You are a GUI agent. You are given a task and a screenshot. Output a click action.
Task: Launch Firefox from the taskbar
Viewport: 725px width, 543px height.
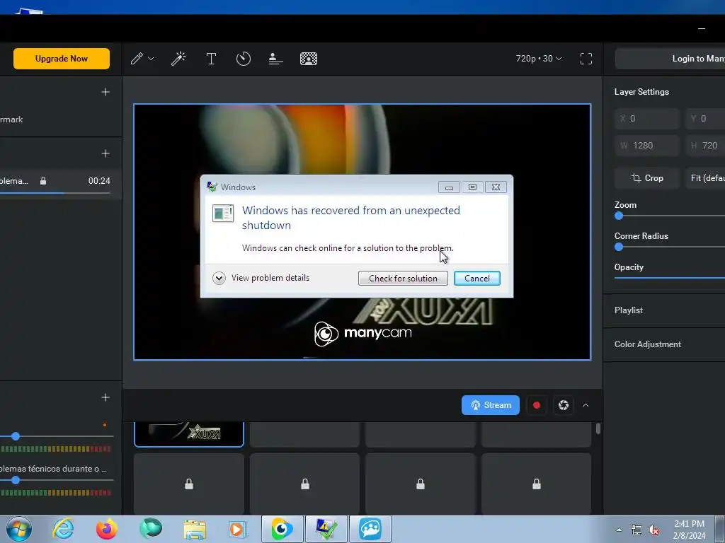(x=107, y=529)
